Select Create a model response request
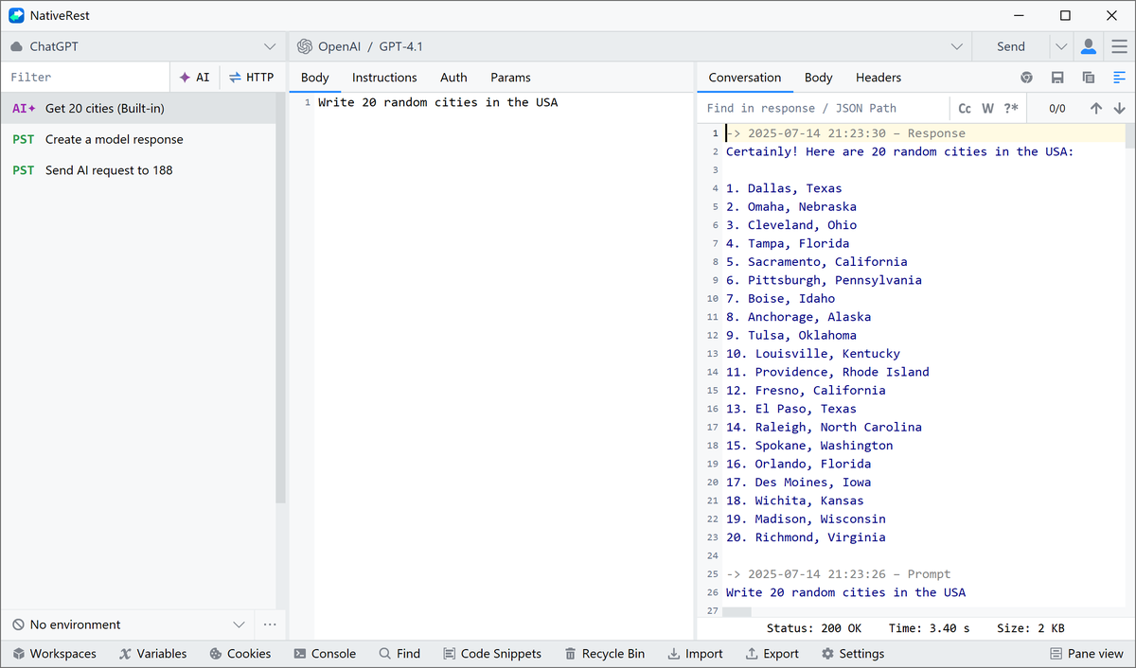The width and height of the screenshot is (1136, 668). [x=138, y=139]
